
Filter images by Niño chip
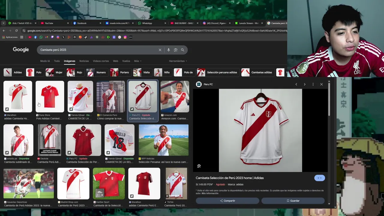click(x=162, y=72)
